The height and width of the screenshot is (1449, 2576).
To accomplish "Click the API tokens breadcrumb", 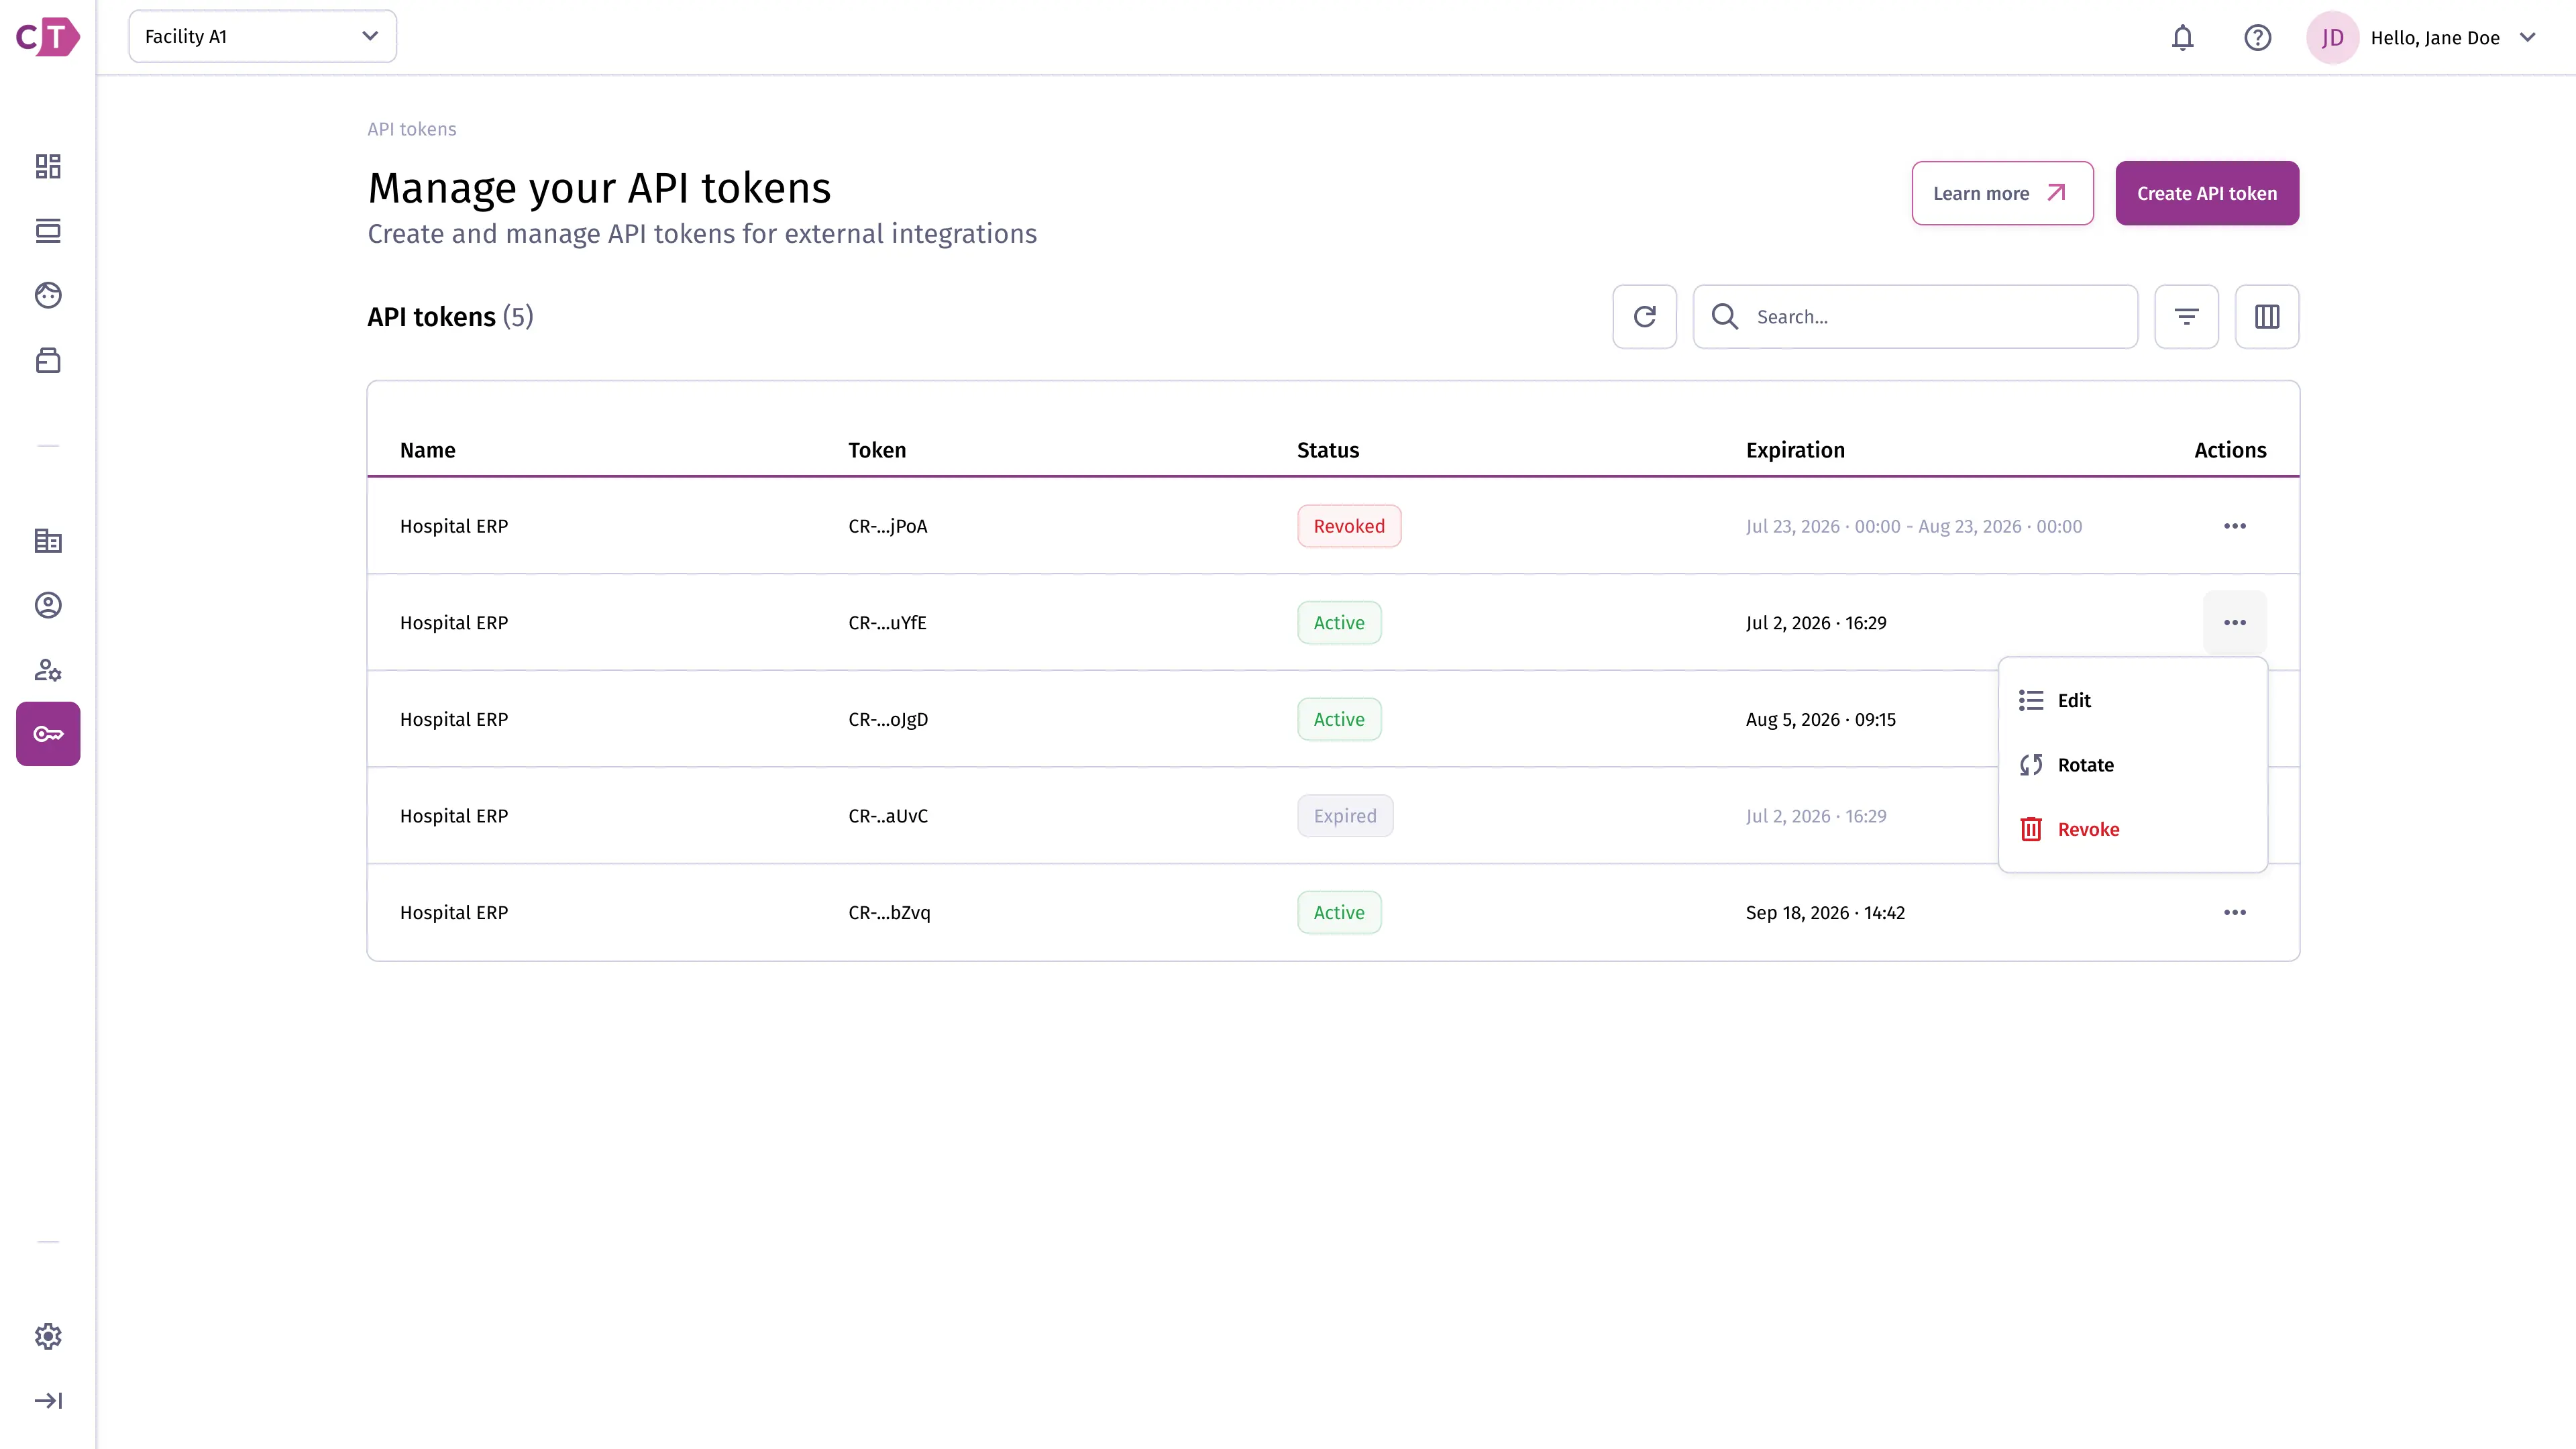I will click(x=412, y=129).
